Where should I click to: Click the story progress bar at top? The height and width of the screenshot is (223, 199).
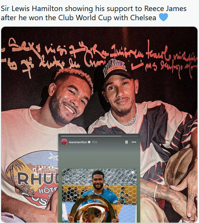pos(99,136)
